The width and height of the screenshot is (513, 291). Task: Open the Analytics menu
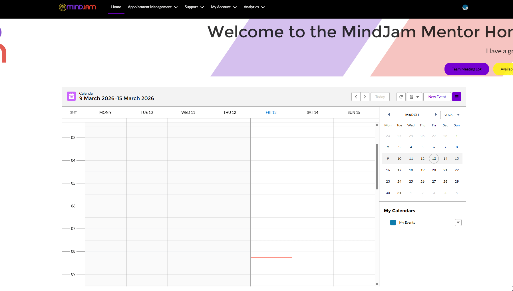click(254, 7)
